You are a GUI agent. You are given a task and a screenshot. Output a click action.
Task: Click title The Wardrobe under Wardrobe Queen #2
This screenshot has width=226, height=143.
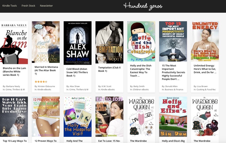[x=138, y=141]
